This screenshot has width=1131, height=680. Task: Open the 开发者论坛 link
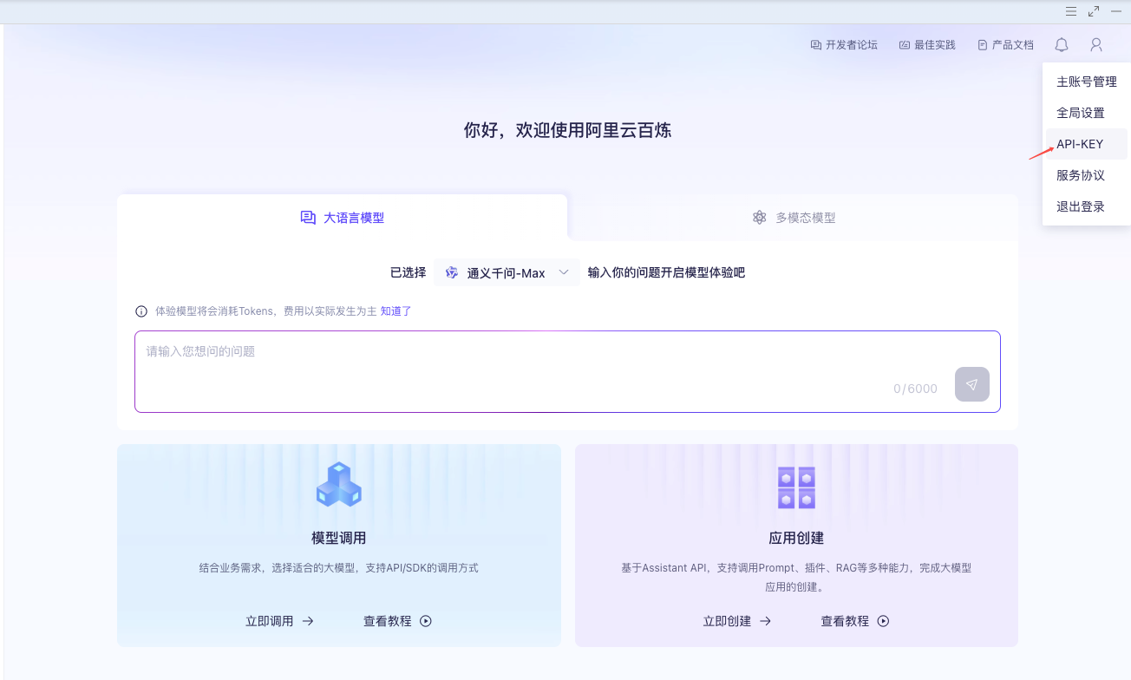[844, 45]
